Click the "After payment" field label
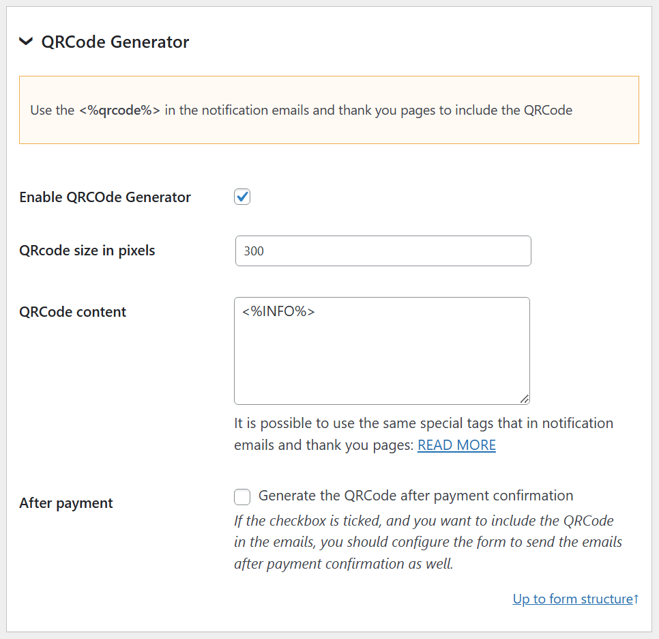Screen dimensions: 659x639 pyautogui.click(x=66, y=503)
